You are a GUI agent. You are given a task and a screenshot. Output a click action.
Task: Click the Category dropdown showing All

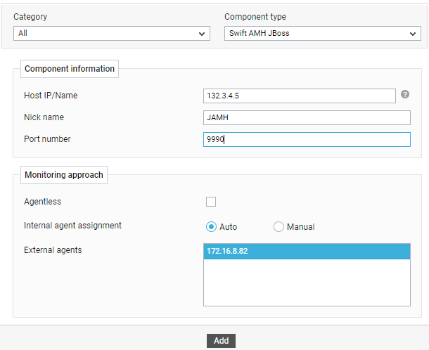pos(112,33)
